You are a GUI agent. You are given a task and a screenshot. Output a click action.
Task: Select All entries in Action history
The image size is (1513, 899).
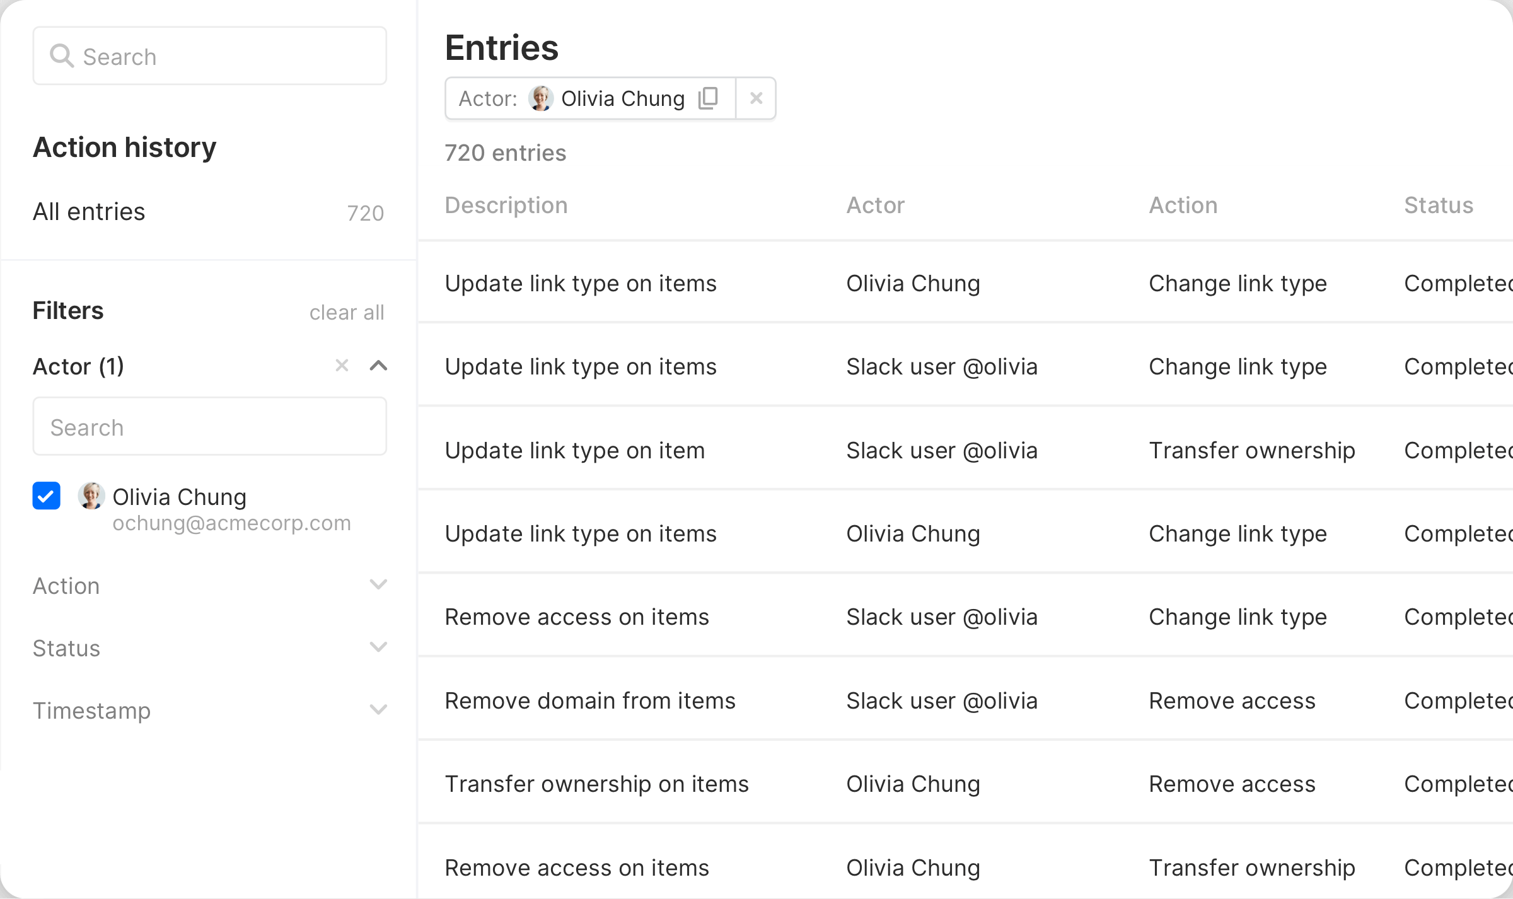(x=89, y=211)
